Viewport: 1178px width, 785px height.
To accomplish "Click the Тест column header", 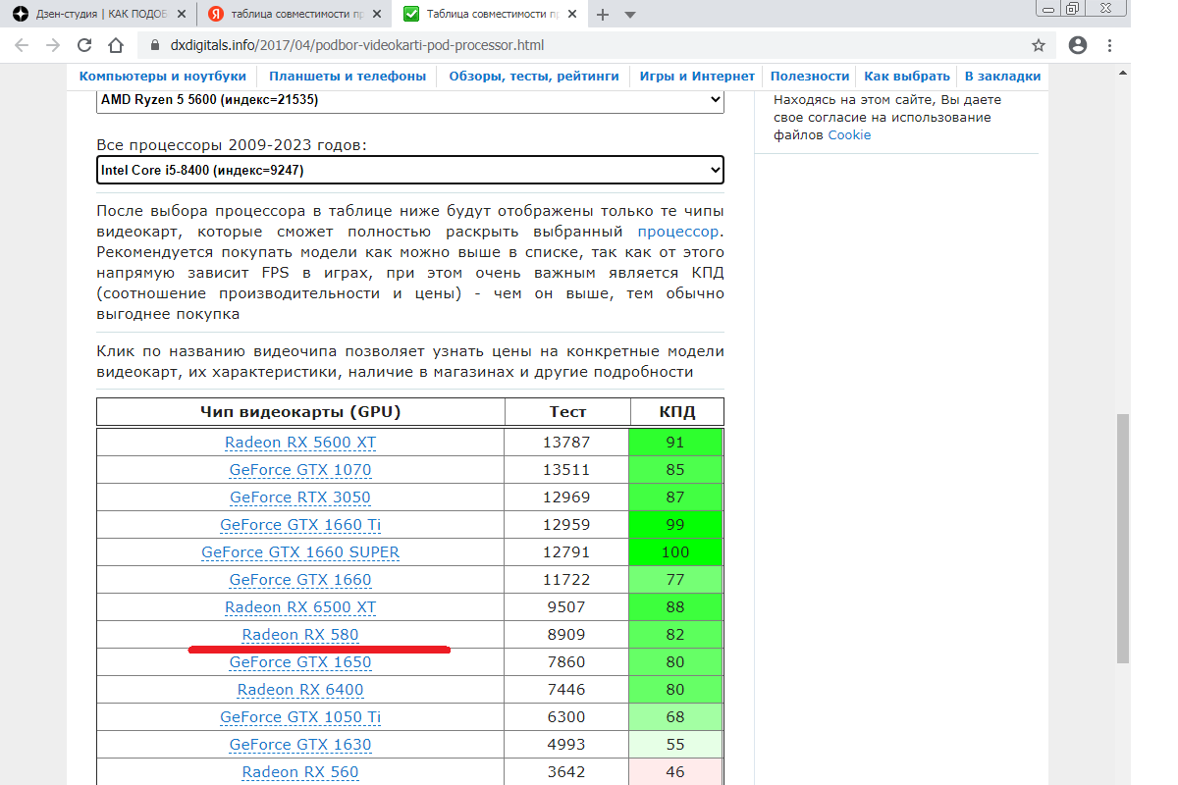I will pyautogui.click(x=567, y=412).
